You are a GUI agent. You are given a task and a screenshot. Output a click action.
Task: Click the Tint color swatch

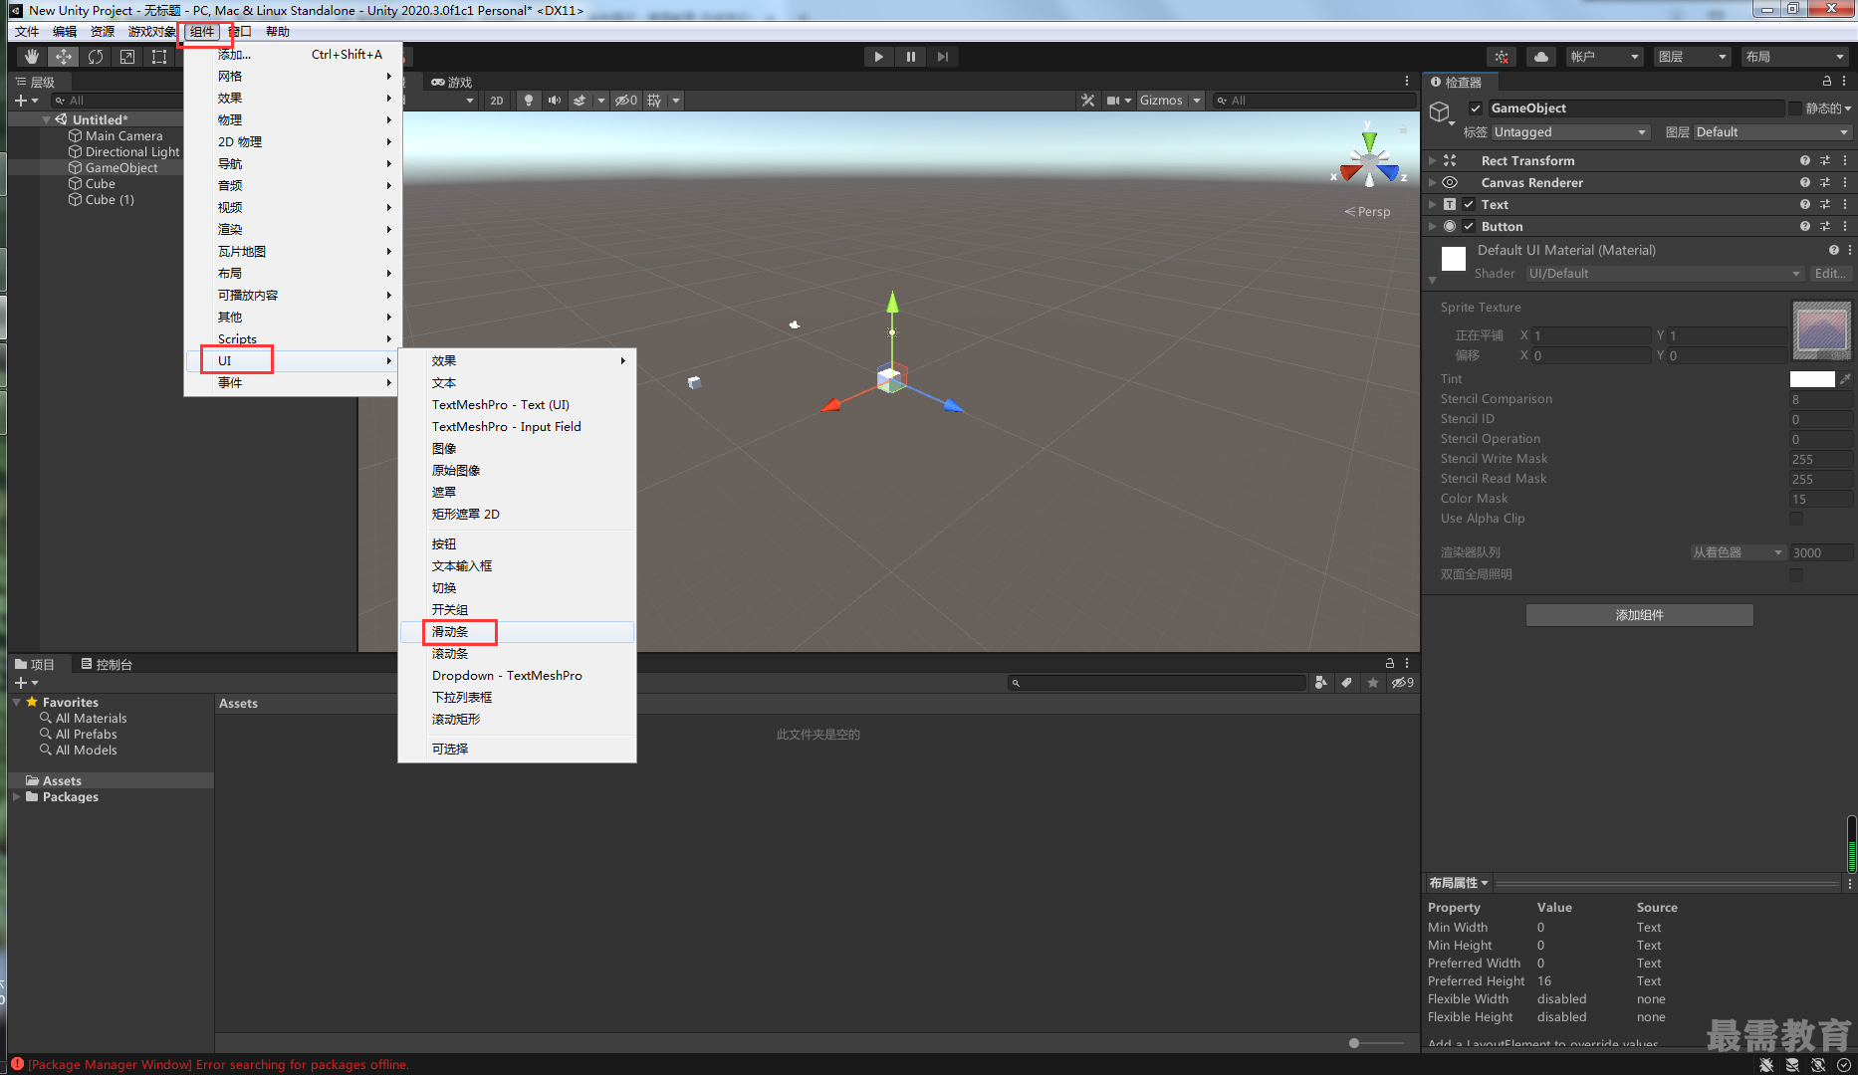coord(1812,379)
